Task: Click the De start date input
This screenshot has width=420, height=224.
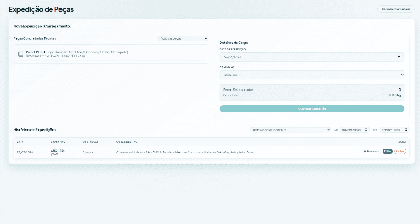Action: [355, 130]
